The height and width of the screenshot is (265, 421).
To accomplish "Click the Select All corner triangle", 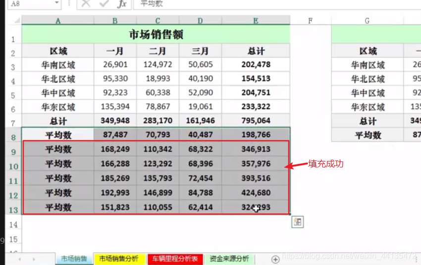I will pyautogui.click(x=17, y=20).
